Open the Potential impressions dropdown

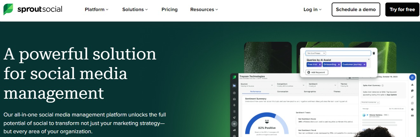pos(370,102)
